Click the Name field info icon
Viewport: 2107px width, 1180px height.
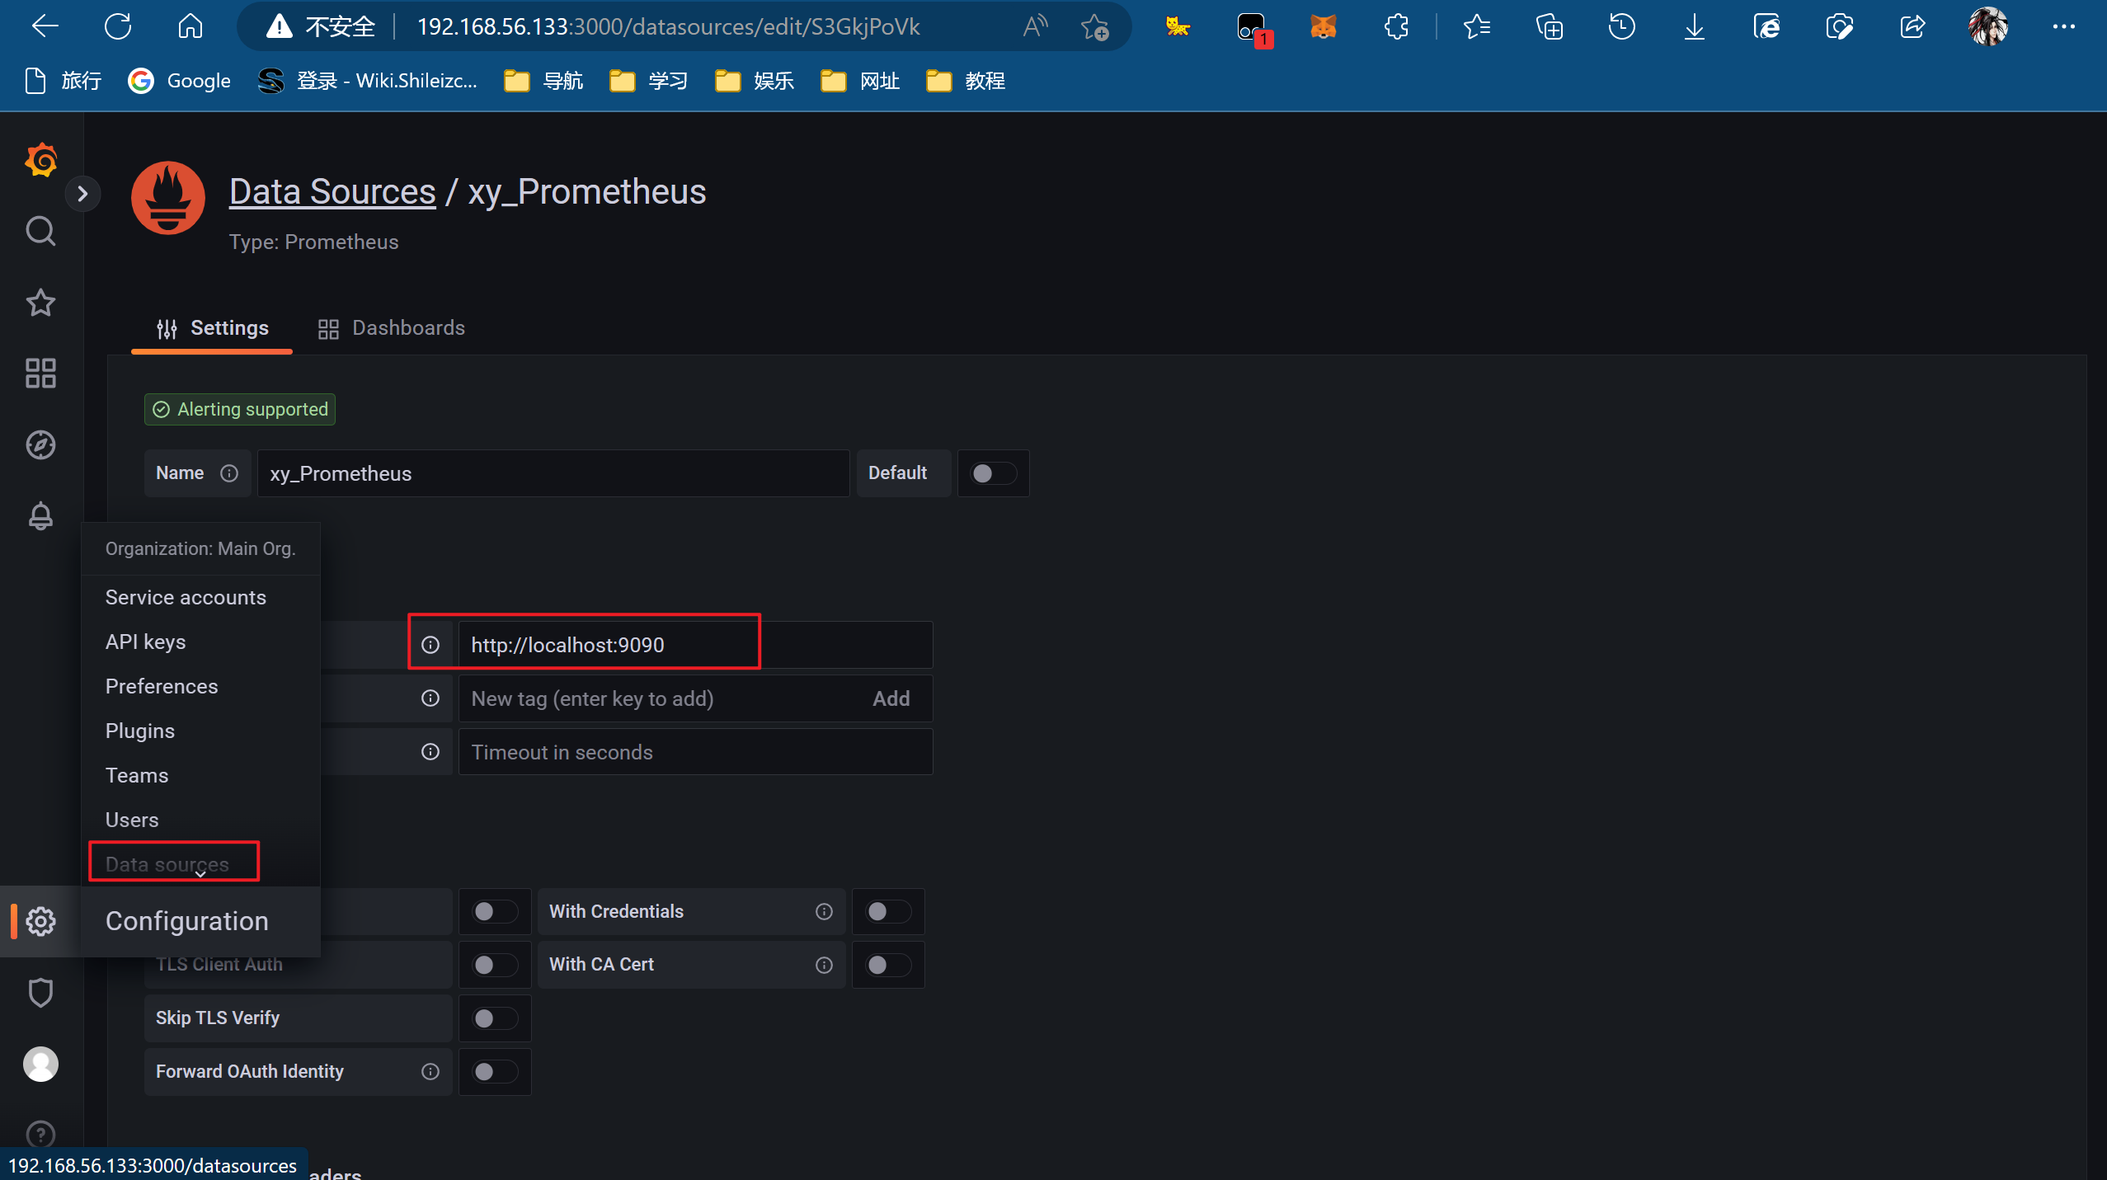229,473
